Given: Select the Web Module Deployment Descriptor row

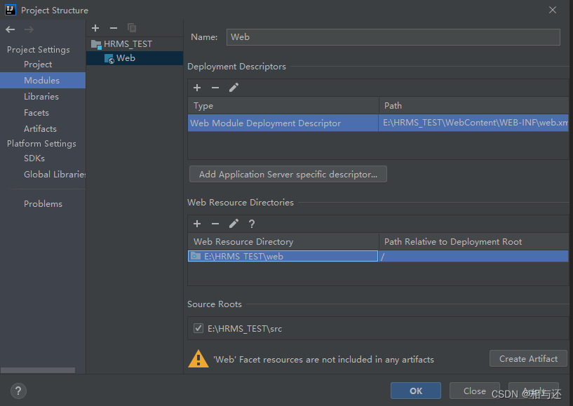Looking at the screenshot, I should pos(283,123).
